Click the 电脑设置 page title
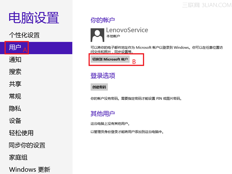Image resolution: width=232 pixels, height=174 pixels. pos(34,18)
